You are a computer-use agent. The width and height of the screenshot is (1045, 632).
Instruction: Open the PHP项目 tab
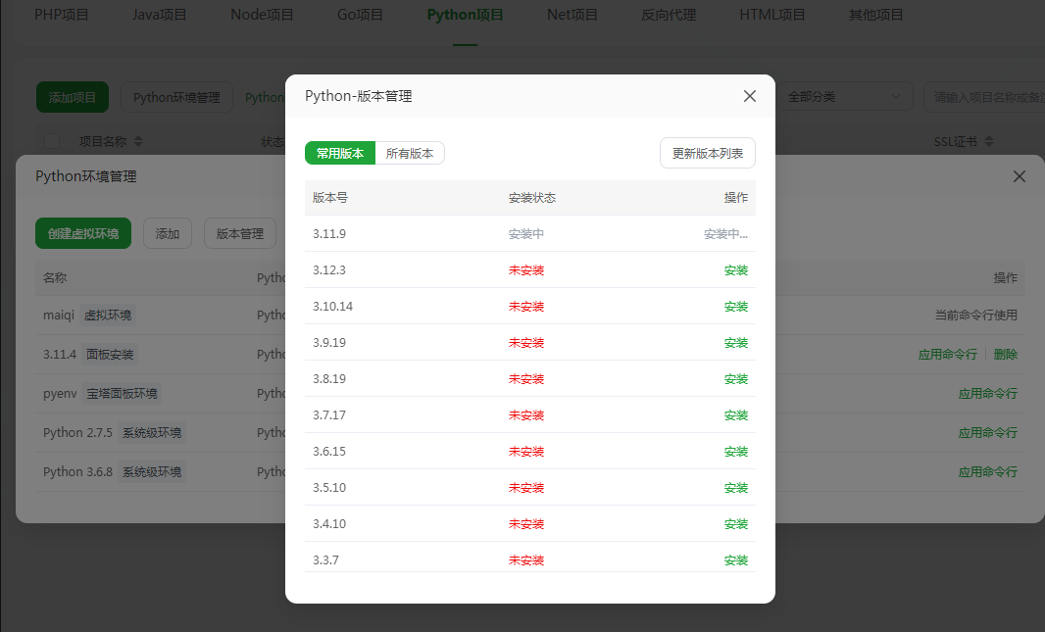[61, 15]
